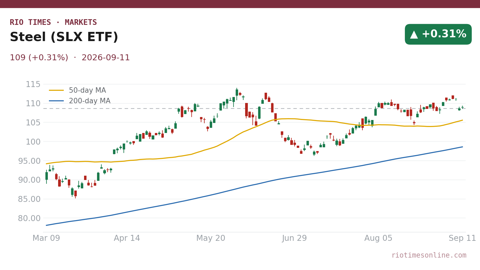
Task: Click the 115 y-axis label
Action: pos(33,85)
